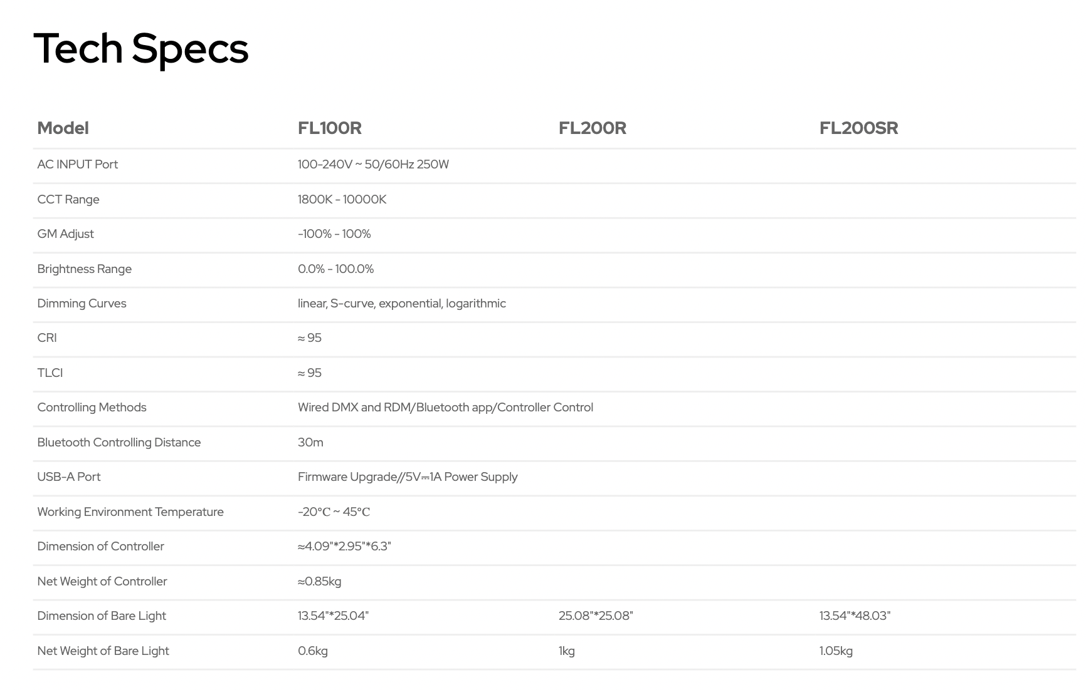Click the 1.05kg FL200SR weight value
This screenshot has width=1086, height=690.
[x=835, y=651]
